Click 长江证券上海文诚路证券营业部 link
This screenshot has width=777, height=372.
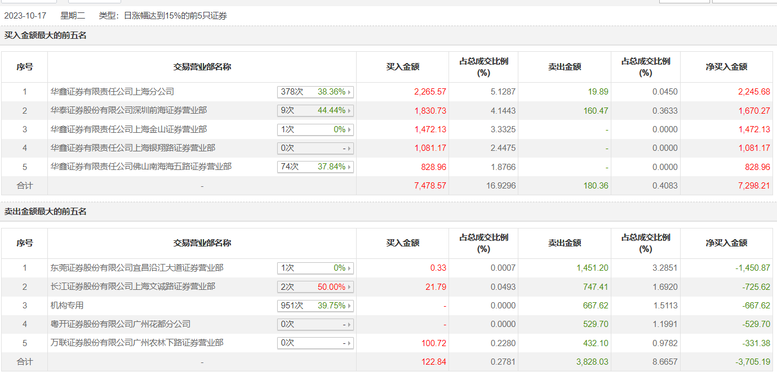pyautogui.click(x=132, y=286)
